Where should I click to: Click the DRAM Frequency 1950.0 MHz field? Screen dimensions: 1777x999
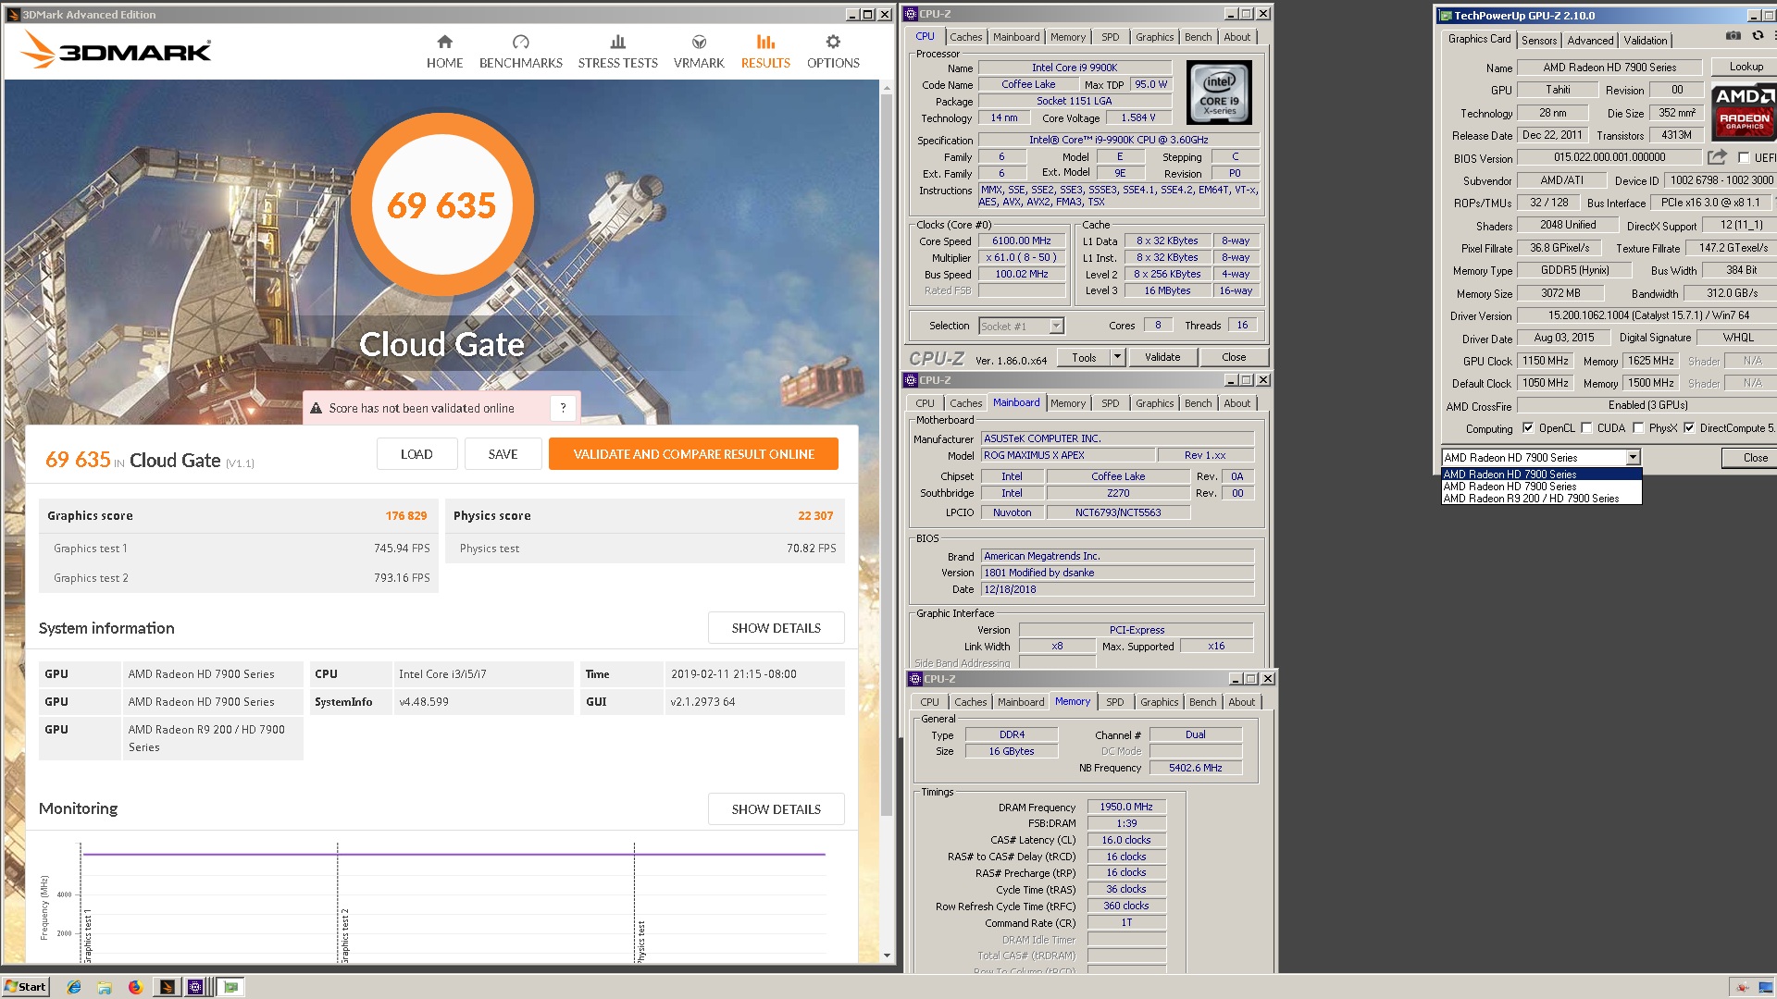pos(1126,807)
